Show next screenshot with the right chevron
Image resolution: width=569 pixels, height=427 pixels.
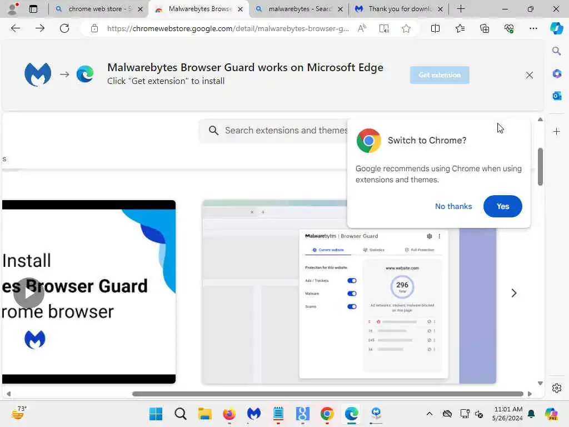(513, 293)
